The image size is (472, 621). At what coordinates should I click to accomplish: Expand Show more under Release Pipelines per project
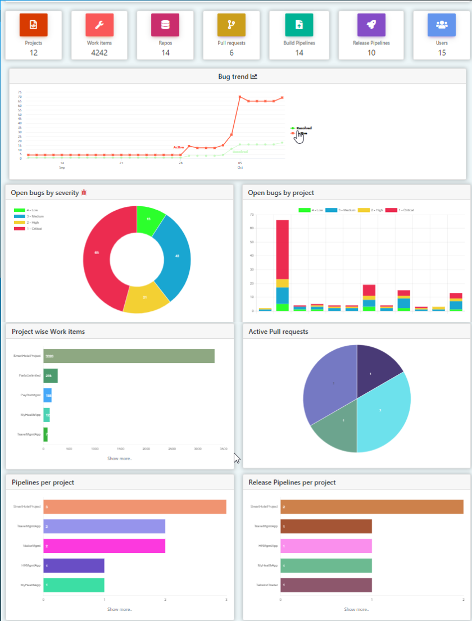tap(356, 609)
